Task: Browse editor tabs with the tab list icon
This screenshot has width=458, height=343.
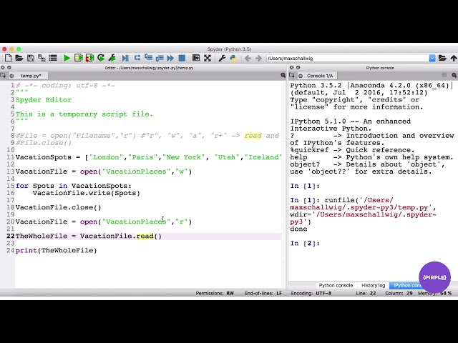Action: [x=3, y=76]
